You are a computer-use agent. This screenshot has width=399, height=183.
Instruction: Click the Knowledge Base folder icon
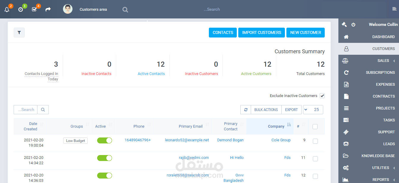[x=346, y=156]
